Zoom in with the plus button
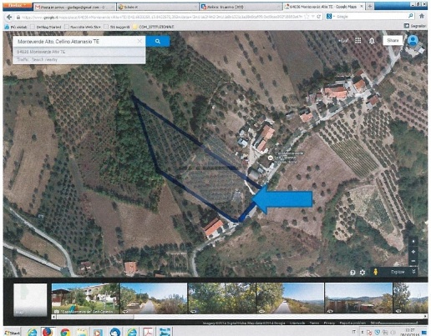431x336 pixels. 413,252
